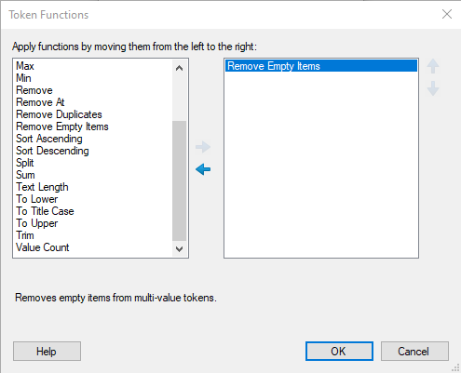Viewport: 461px width, 373px height.
Task: Select the Text Length function
Action: point(42,187)
